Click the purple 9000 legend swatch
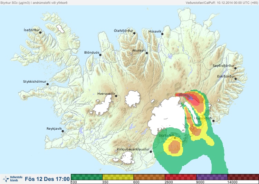 tap(212, 177)
